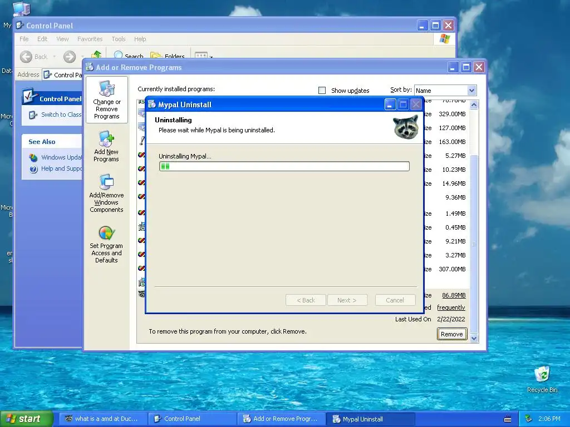Screen dimensions: 570x427
Task: Click the Forward arrow icon in Control Panel
Action: click(x=70, y=57)
